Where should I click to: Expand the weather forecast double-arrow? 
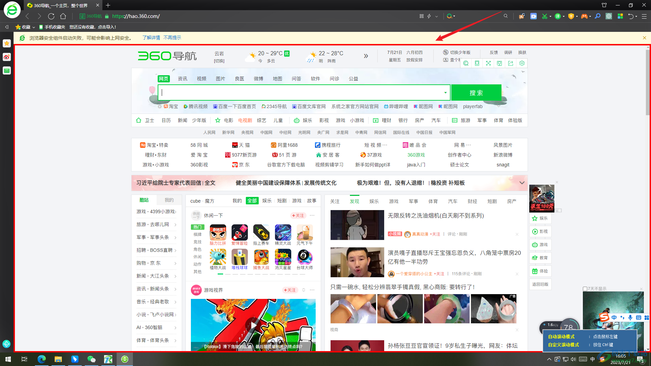point(366,56)
